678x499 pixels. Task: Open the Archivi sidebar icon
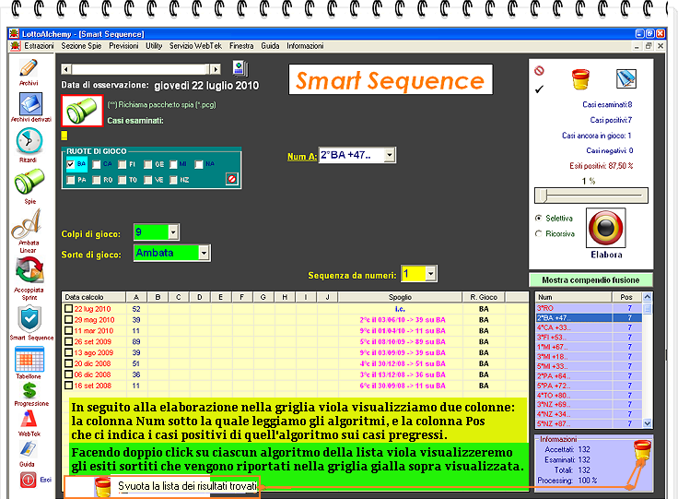[x=29, y=68]
